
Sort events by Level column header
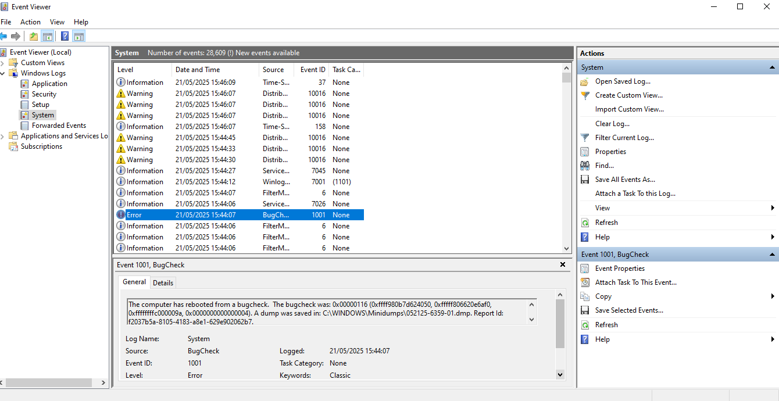point(142,70)
